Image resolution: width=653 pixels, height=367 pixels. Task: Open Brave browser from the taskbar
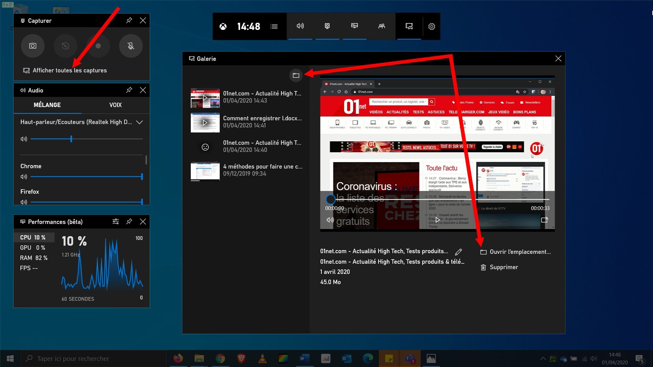241,359
